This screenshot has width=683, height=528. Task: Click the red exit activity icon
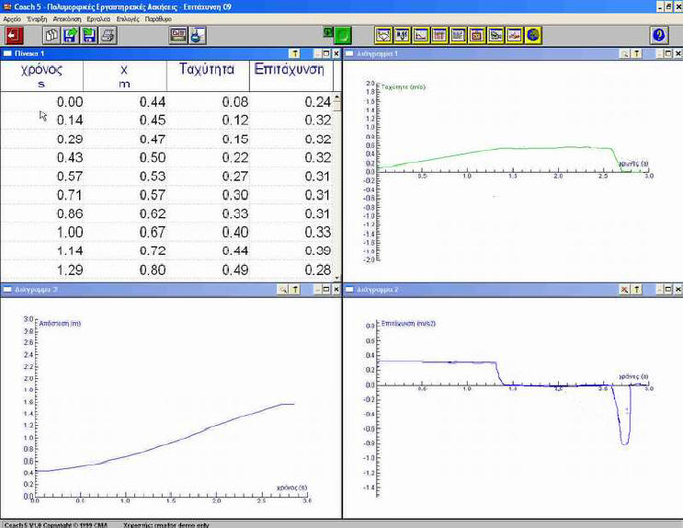[x=14, y=35]
